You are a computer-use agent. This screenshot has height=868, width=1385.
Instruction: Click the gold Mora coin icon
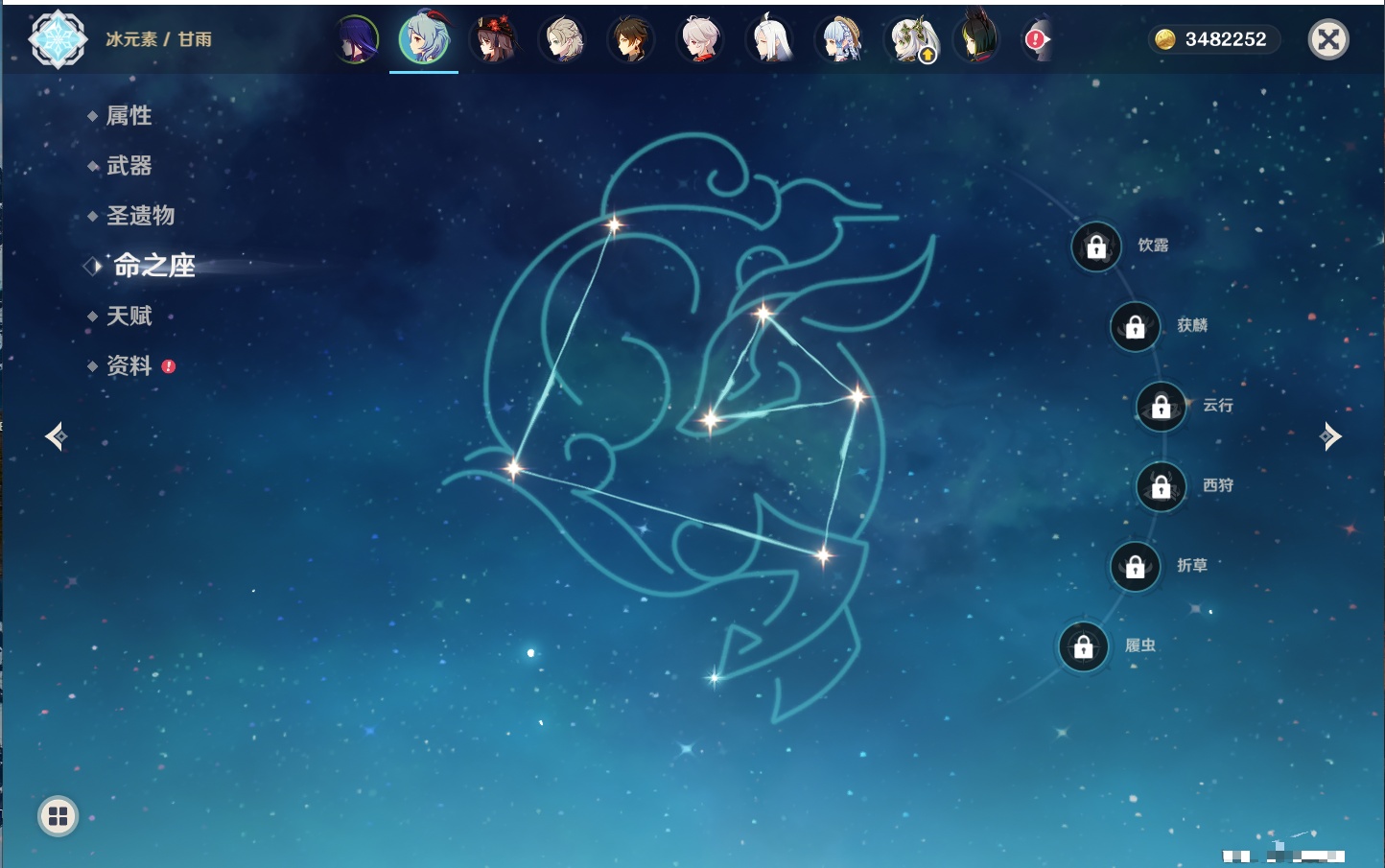tap(1164, 39)
